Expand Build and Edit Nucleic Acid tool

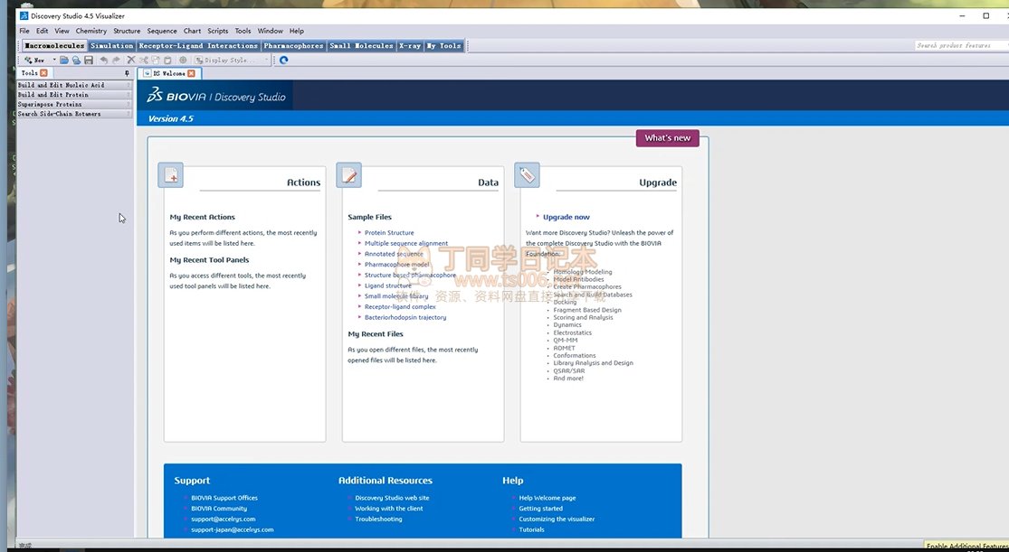[x=74, y=85]
